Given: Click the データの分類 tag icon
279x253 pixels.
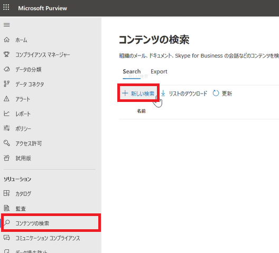Looking at the screenshot, I should [6, 69].
